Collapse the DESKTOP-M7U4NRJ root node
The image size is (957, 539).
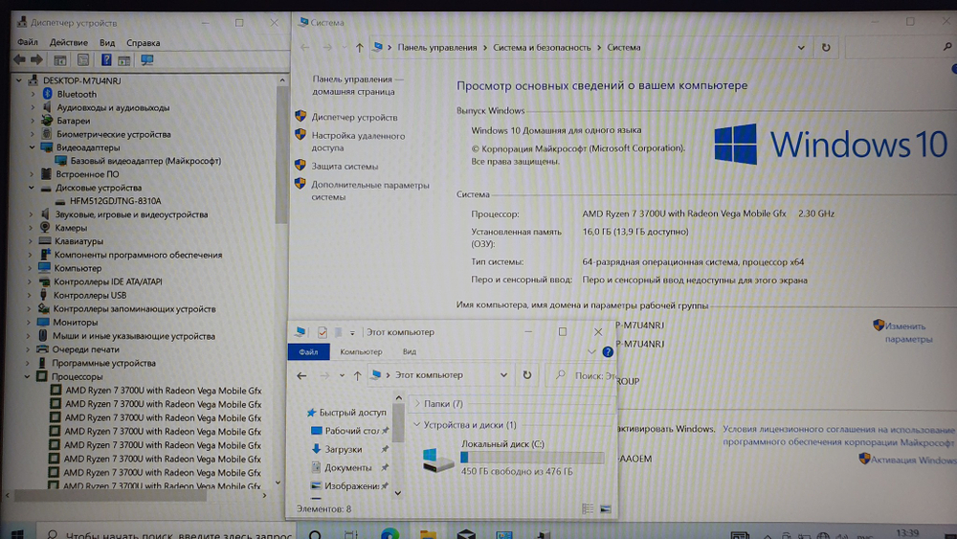click(x=19, y=80)
